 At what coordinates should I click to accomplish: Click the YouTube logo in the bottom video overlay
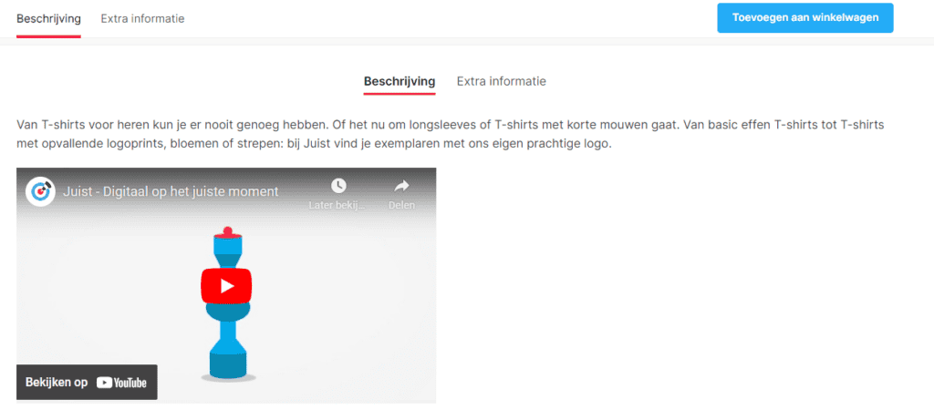pos(121,383)
